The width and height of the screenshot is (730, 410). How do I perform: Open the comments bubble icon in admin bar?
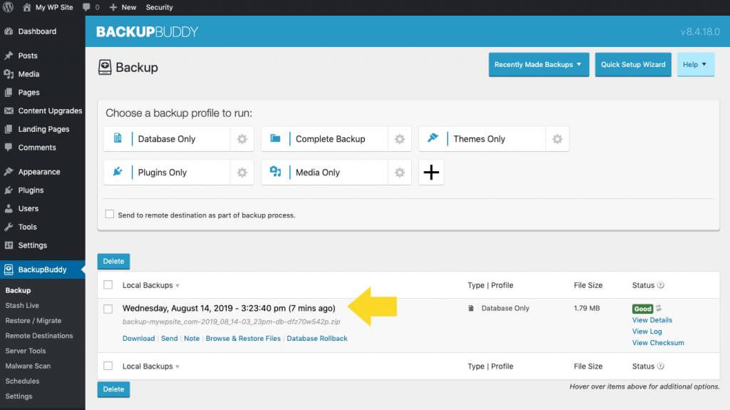tap(86, 7)
